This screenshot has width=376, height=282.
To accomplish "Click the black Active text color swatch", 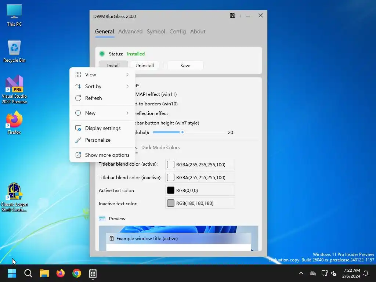I will [170, 191].
